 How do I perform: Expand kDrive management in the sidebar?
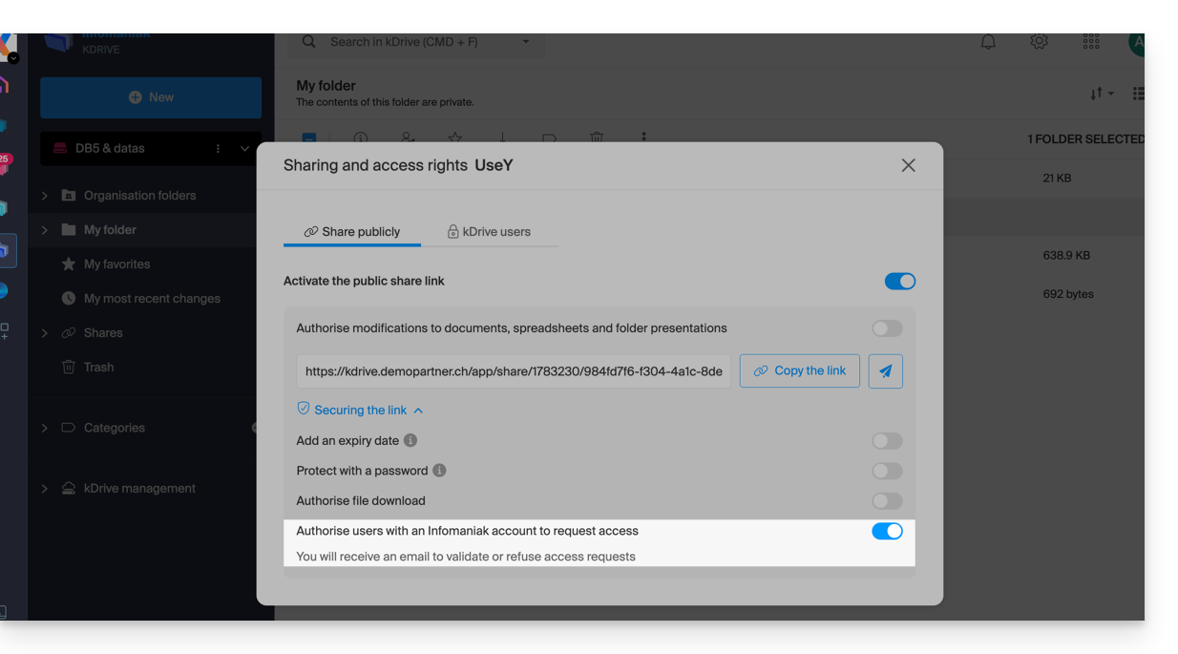44,489
